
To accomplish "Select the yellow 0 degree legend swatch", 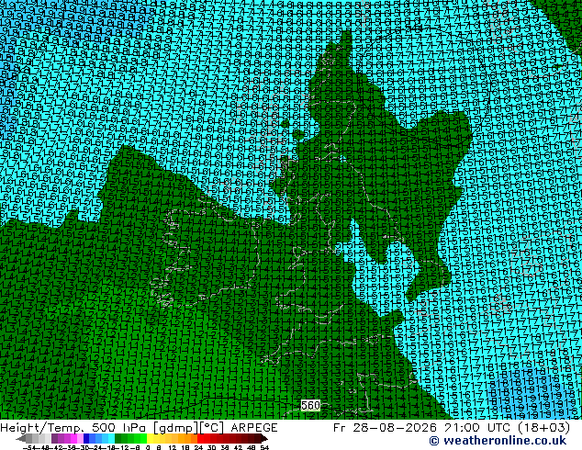I will (x=150, y=438).
